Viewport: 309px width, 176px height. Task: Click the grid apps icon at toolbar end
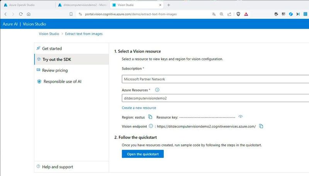[x=305, y=14]
